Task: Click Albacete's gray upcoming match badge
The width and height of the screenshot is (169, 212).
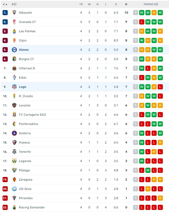Action: (136, 13)
